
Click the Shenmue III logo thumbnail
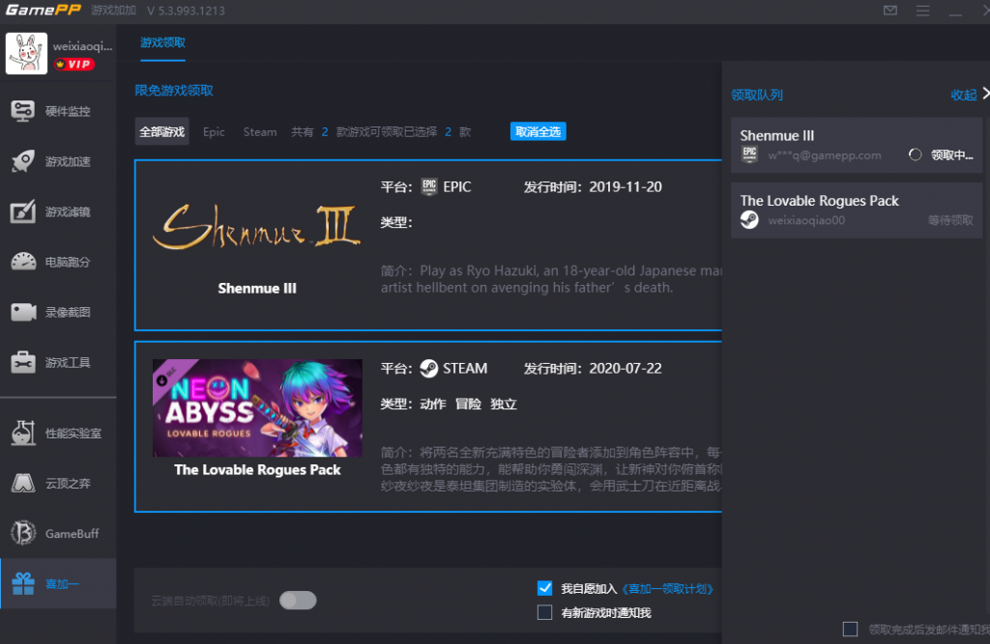pos(257,227)
